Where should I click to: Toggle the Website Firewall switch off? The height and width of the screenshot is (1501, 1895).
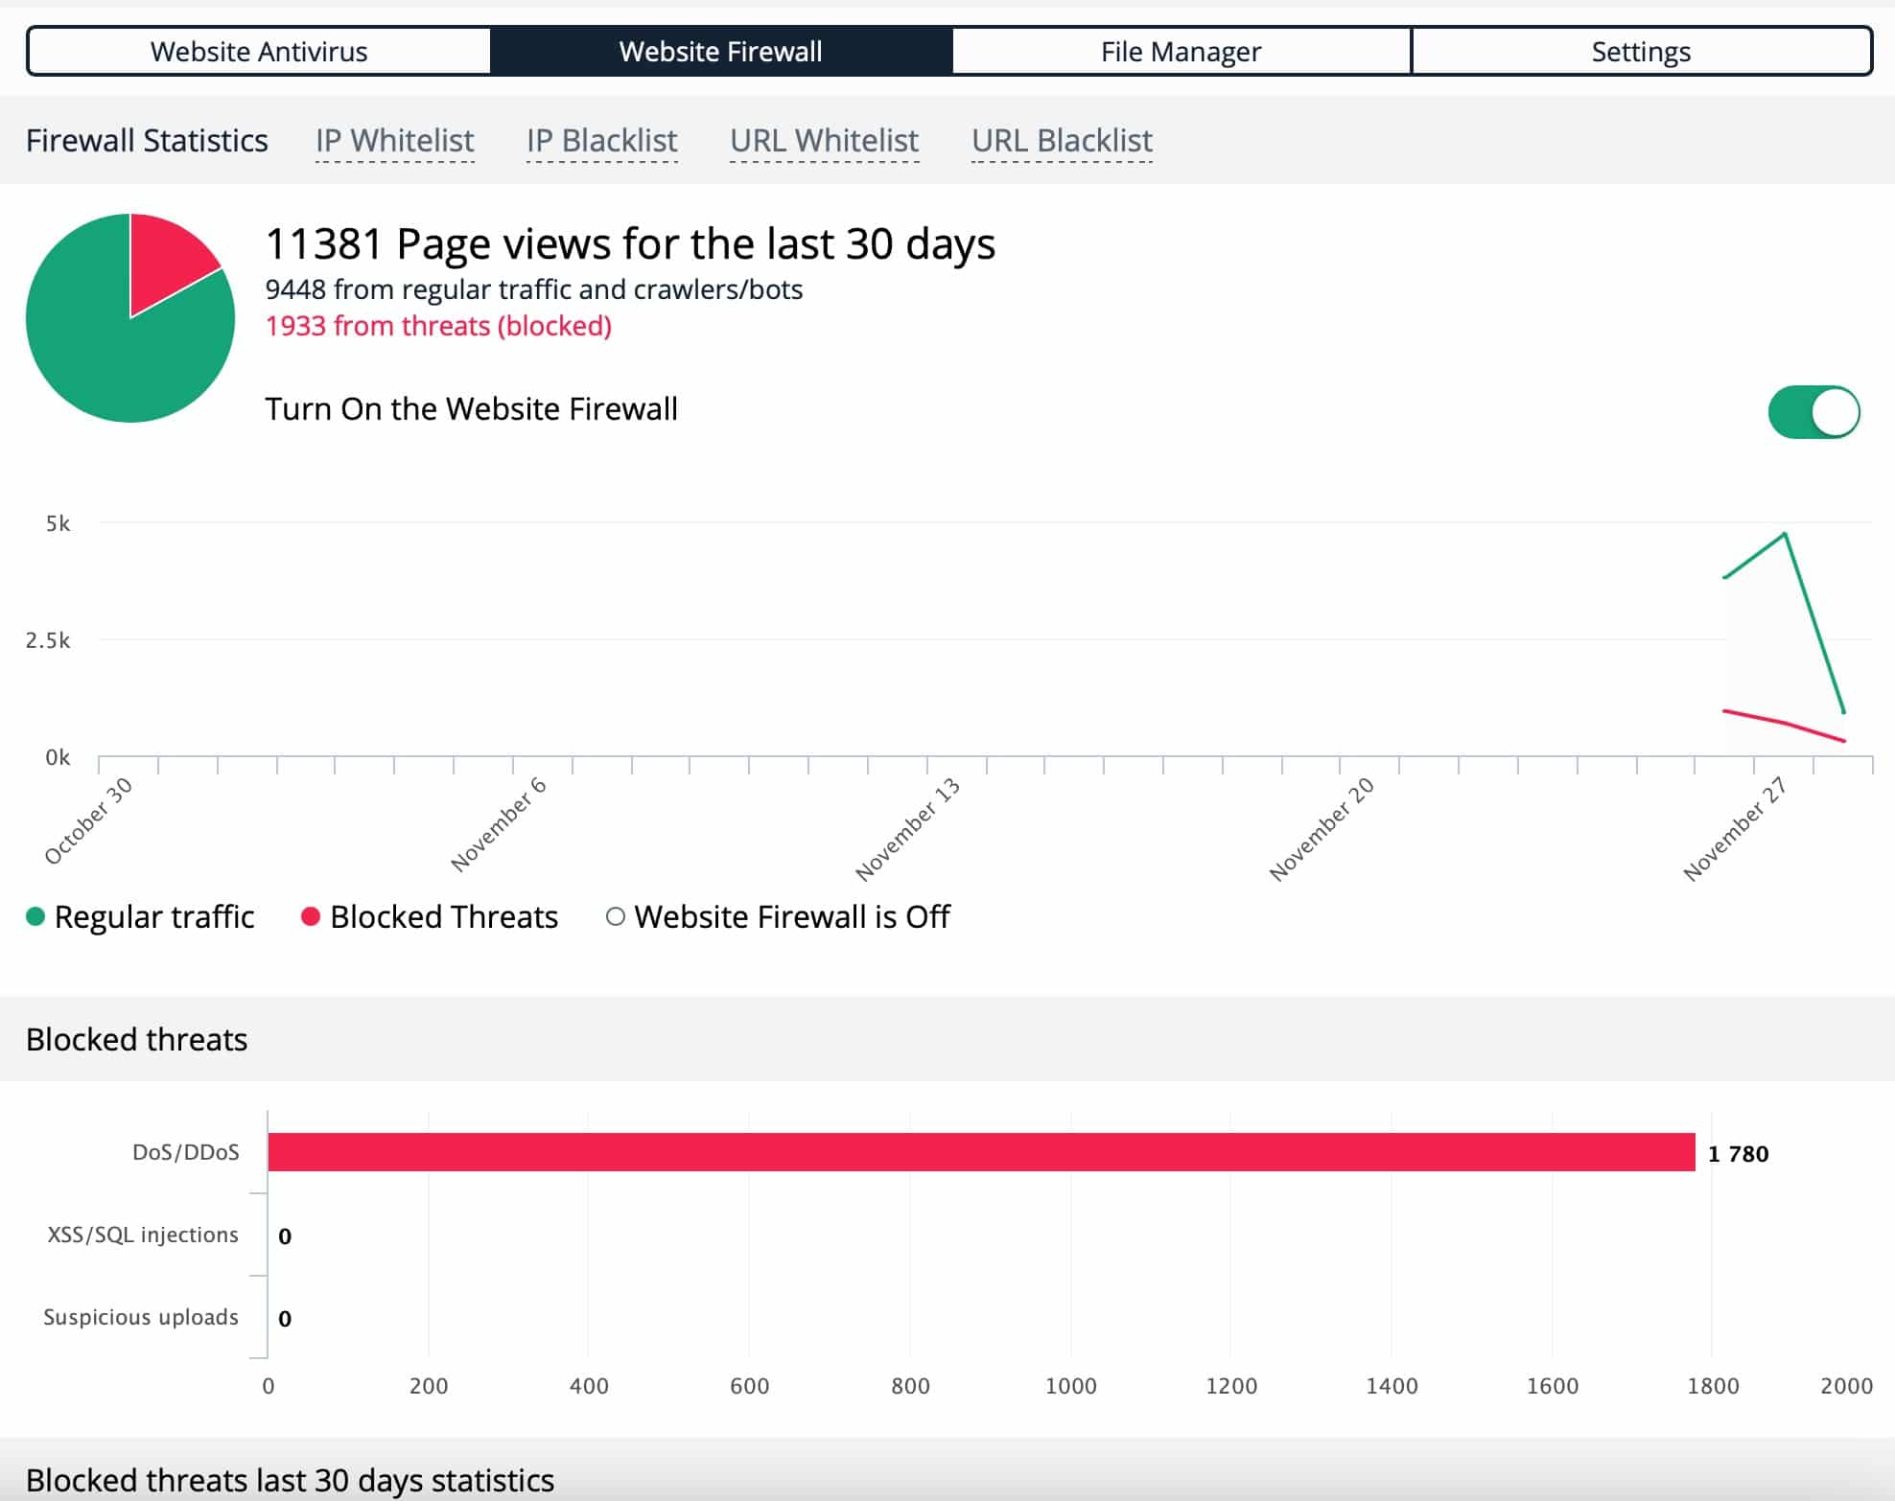point(1813,412)
